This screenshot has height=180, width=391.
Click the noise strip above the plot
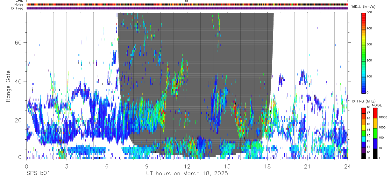[x=187, y=4]
